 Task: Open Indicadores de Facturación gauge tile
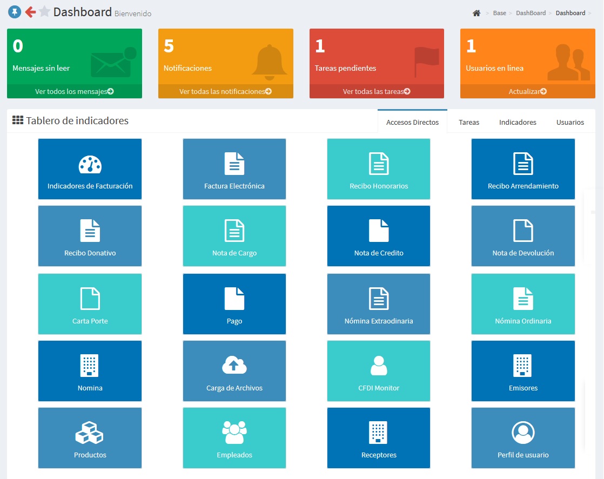(90, 169)
